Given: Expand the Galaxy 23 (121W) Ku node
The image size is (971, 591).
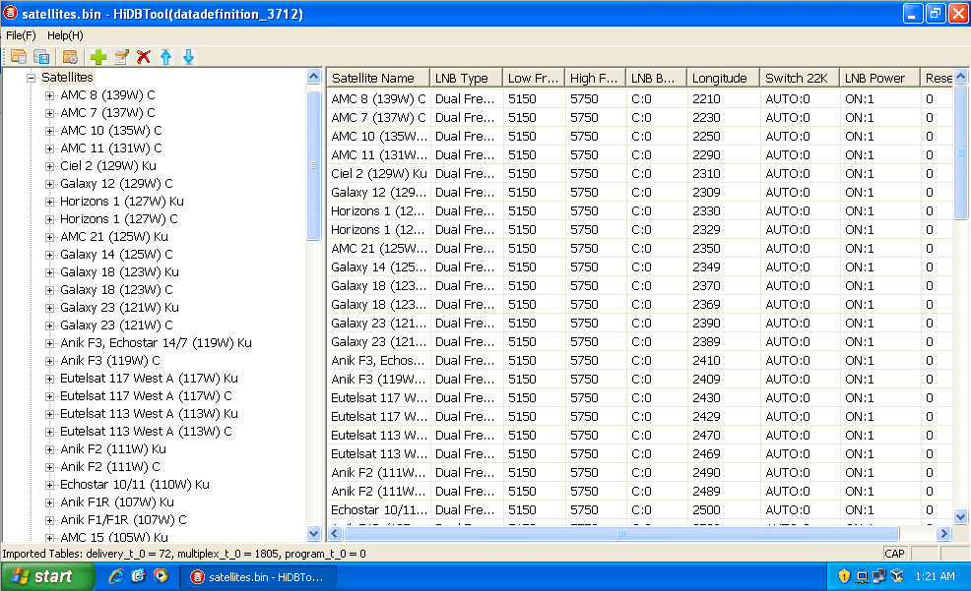Looking at the screenshot, I should (x=49, y=308).
